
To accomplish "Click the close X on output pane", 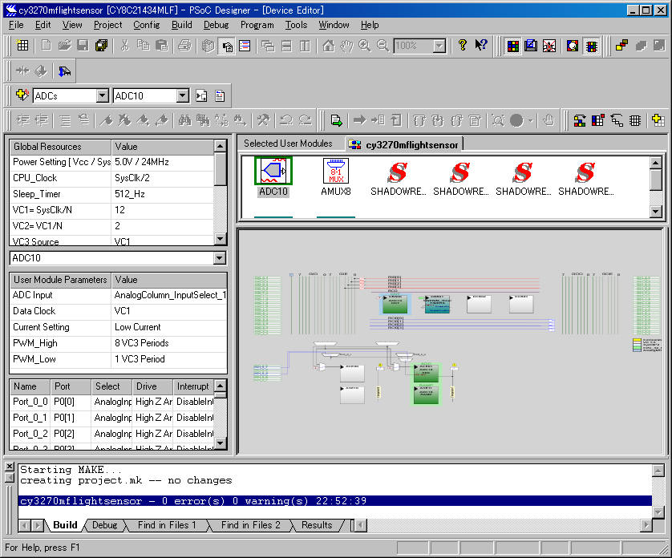I will pos(10,467).
